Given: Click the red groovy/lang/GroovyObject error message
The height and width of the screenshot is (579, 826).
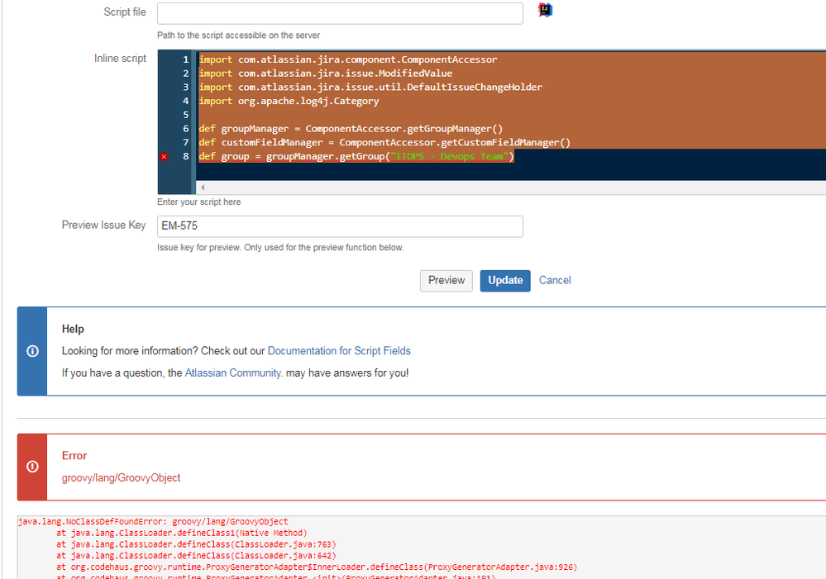Looking at the screenshot, I should coord(121,478).
